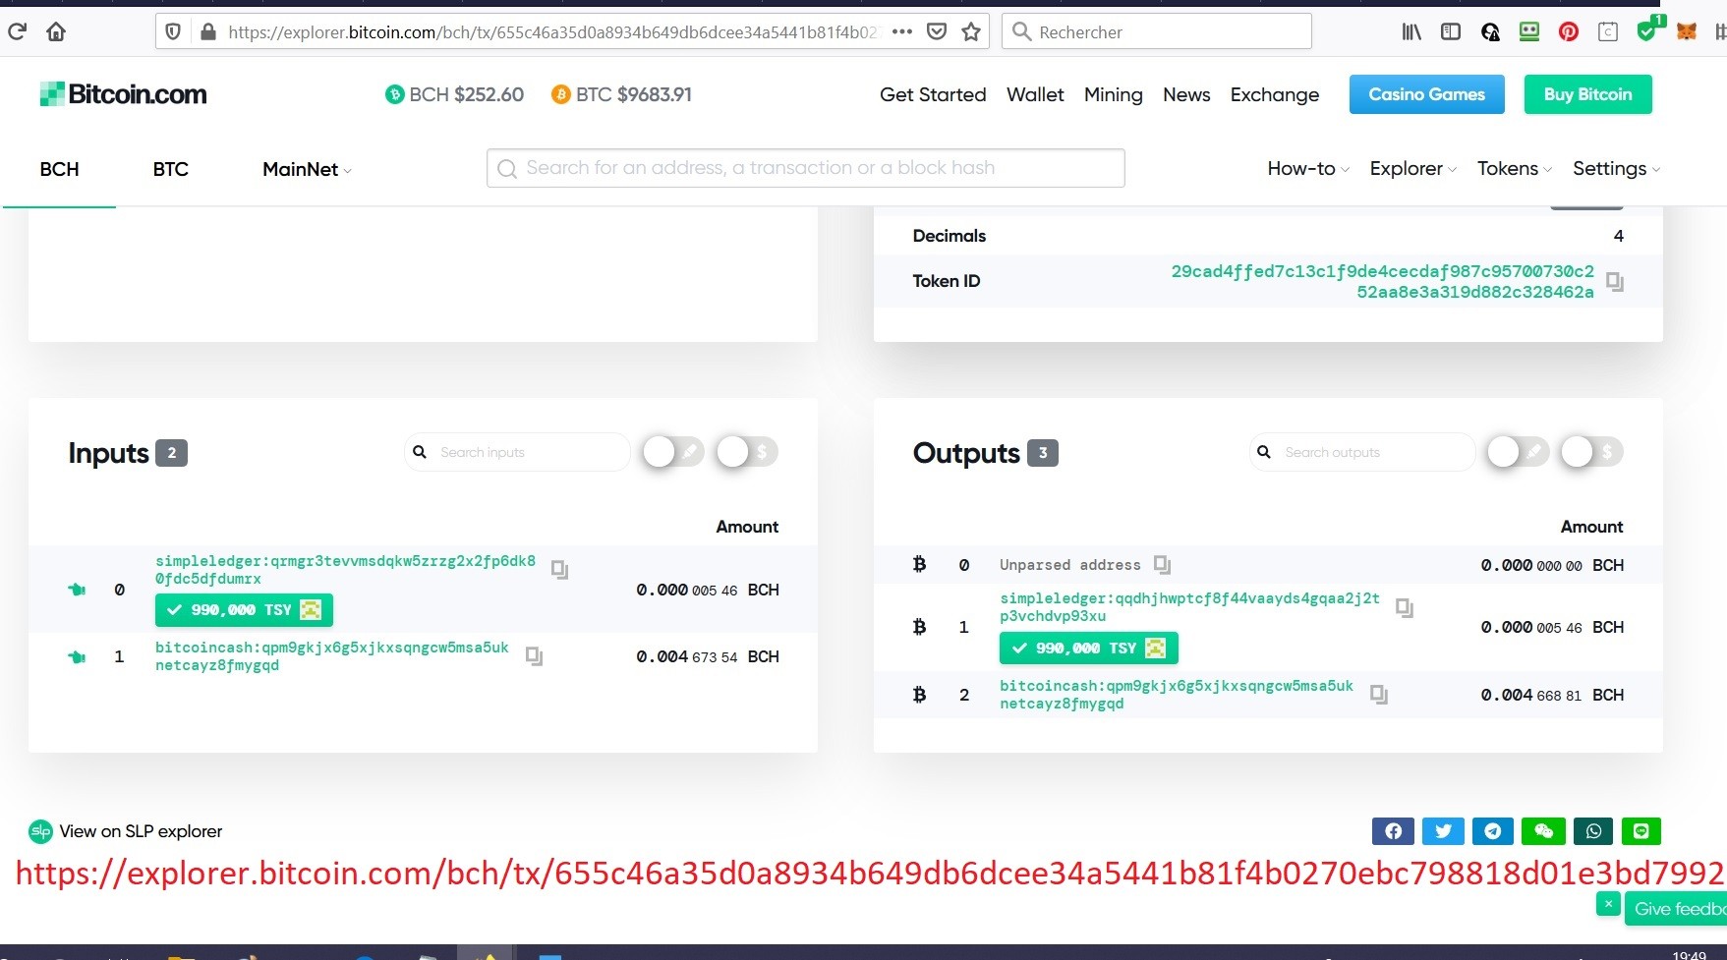The height and width of the screenshot is (960, 1727).
Task: Share transaction via WhatsApp icon
Action: (x=1593, y=831)
